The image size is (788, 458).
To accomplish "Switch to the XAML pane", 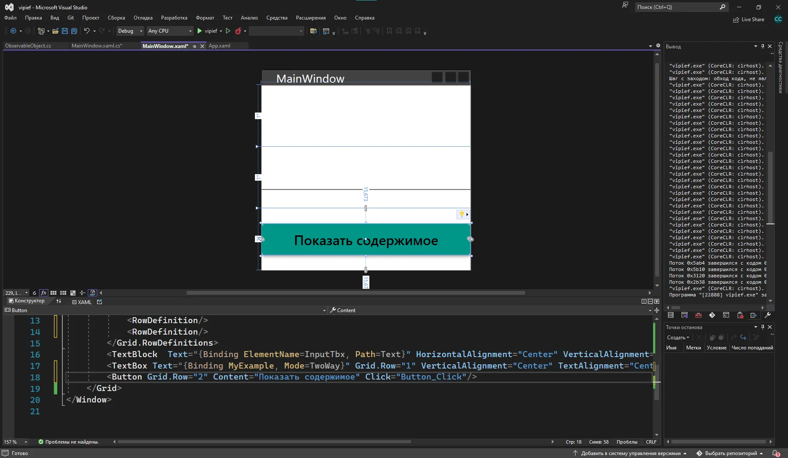I will (82, 302).
